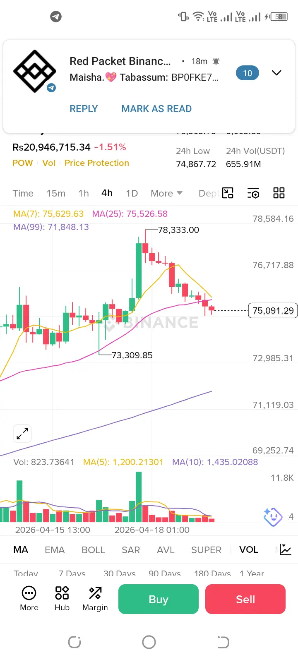Open Price Protection info

coord(97,163)
